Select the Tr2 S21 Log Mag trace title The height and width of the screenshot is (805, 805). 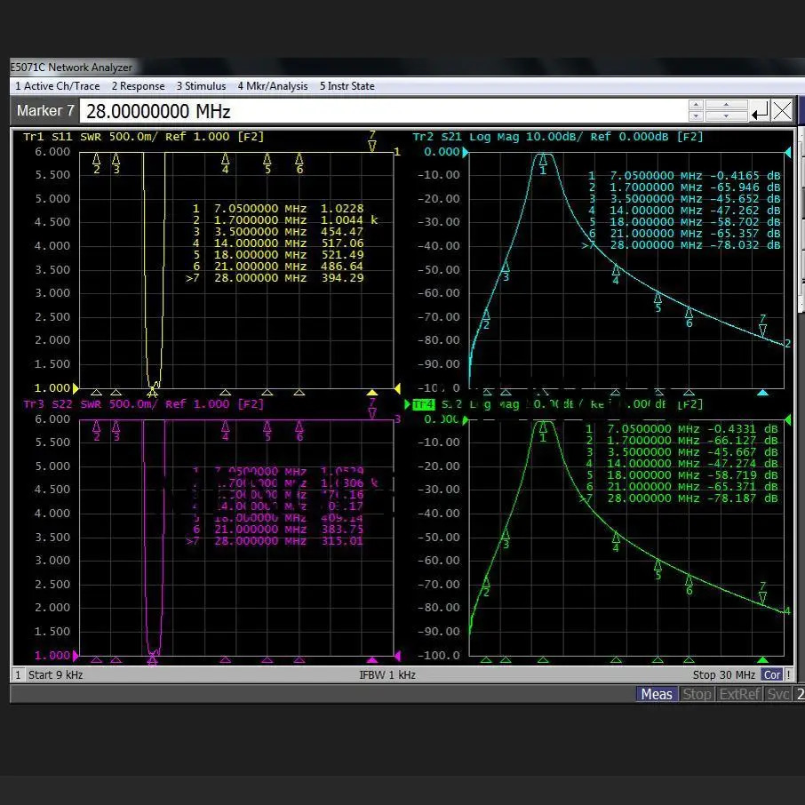pos(557,137)
